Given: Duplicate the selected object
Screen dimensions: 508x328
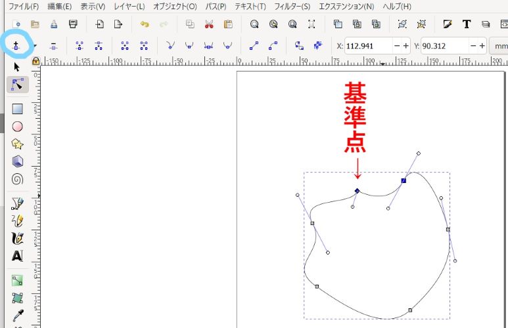Looking at the screenshot, I should pos(338,24).
